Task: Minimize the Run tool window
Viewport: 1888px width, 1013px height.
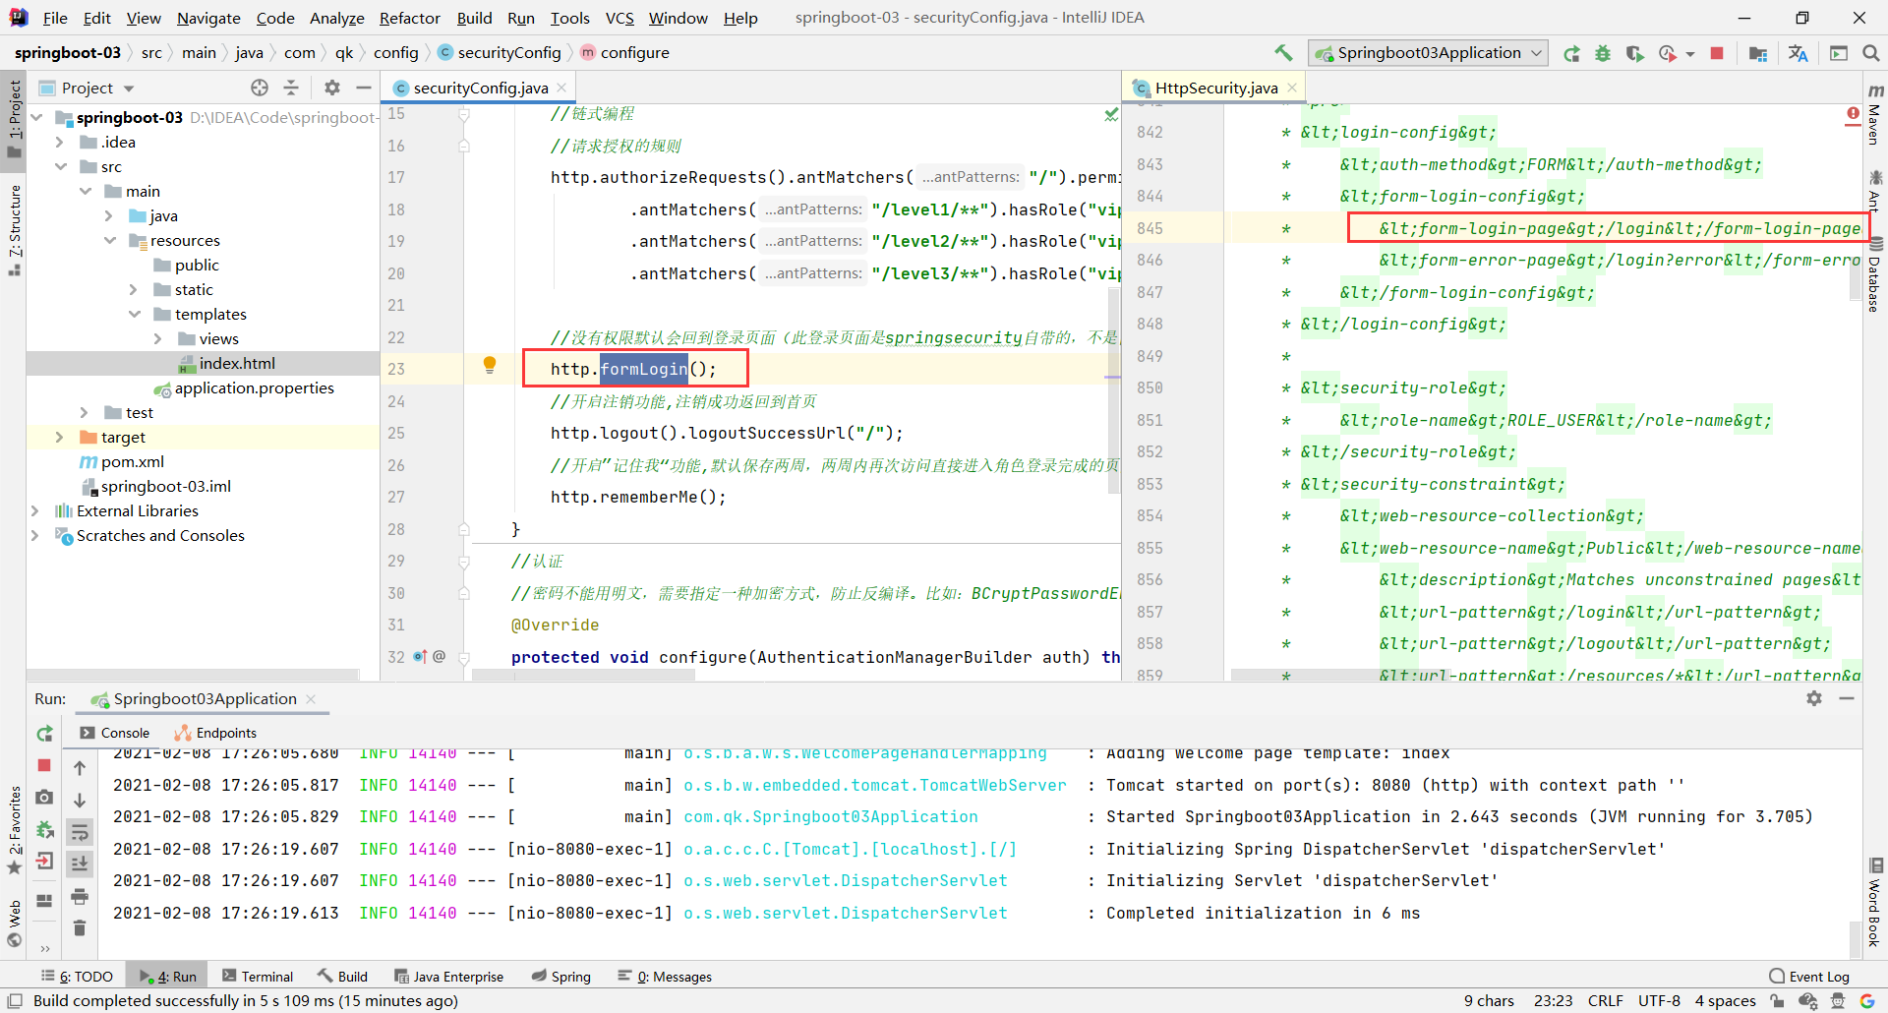Action: 1847,698
